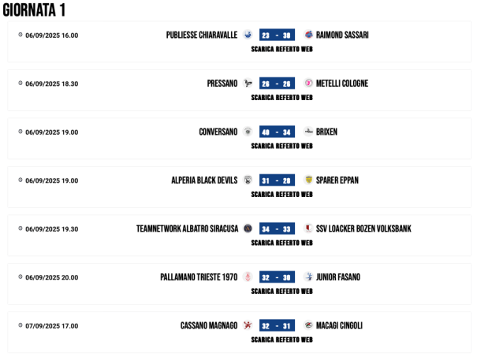Click the Metelli Cologne team logo
The height and width of the screenshot is (360, 492).
[308, 84]
